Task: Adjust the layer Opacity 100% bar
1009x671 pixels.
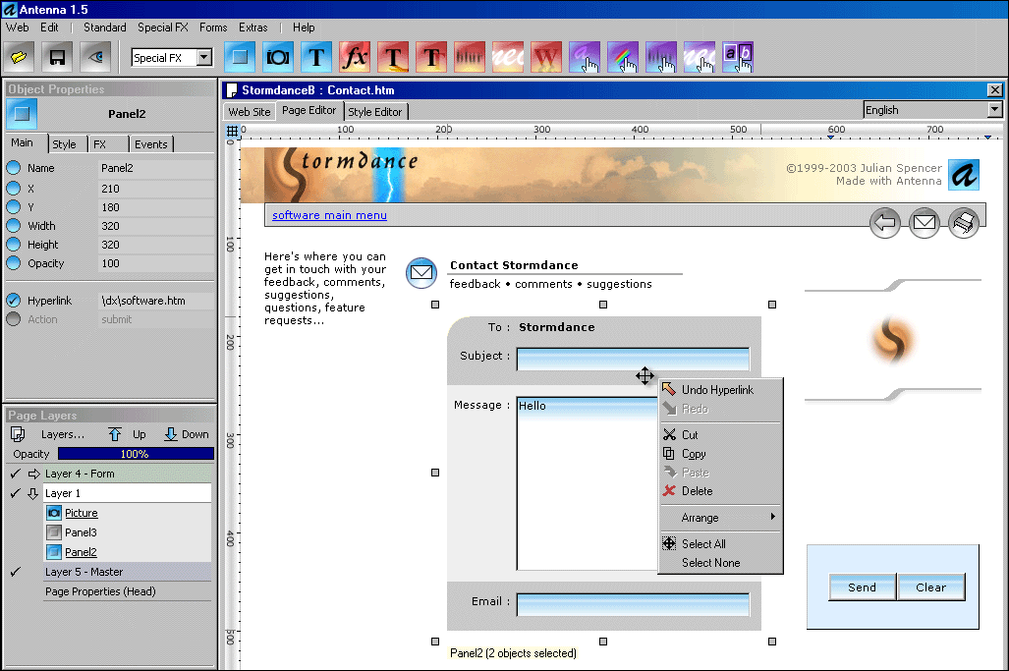Action: point(136,454)
